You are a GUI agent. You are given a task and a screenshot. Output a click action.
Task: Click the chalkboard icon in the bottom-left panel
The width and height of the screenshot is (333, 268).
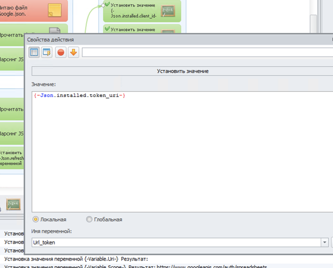tap(13, 205)
